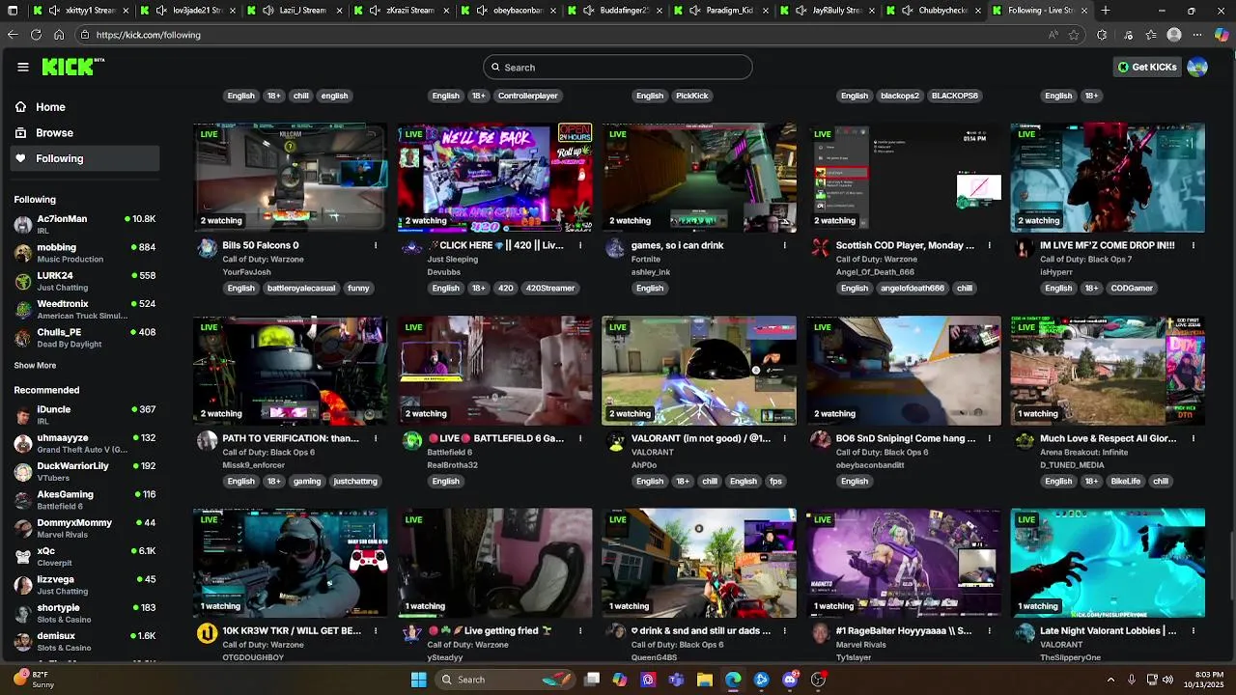Image resolution: width=1236 pixels, height=695 pixels.
Task: Open options for IM LIVE MF'Z stream
Action: pos(1194,246)
